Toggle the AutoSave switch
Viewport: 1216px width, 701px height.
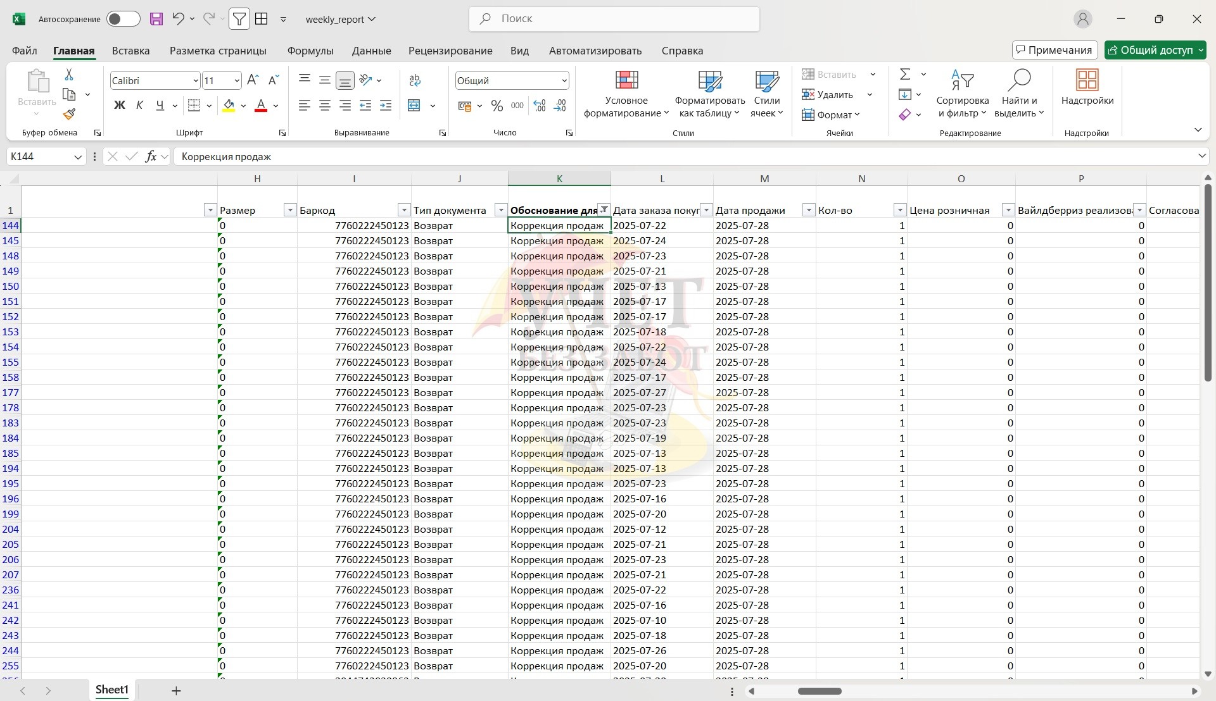click(123, 19)
